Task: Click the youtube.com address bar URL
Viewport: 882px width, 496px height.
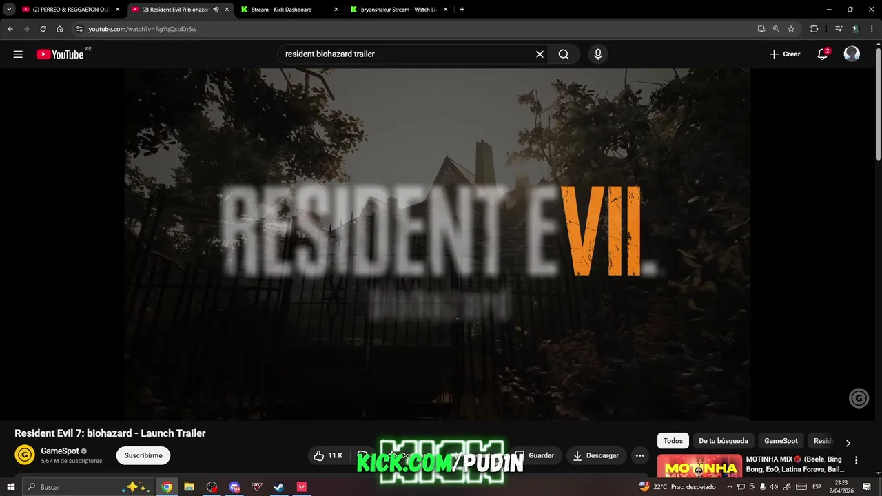Action: [143, 29]
